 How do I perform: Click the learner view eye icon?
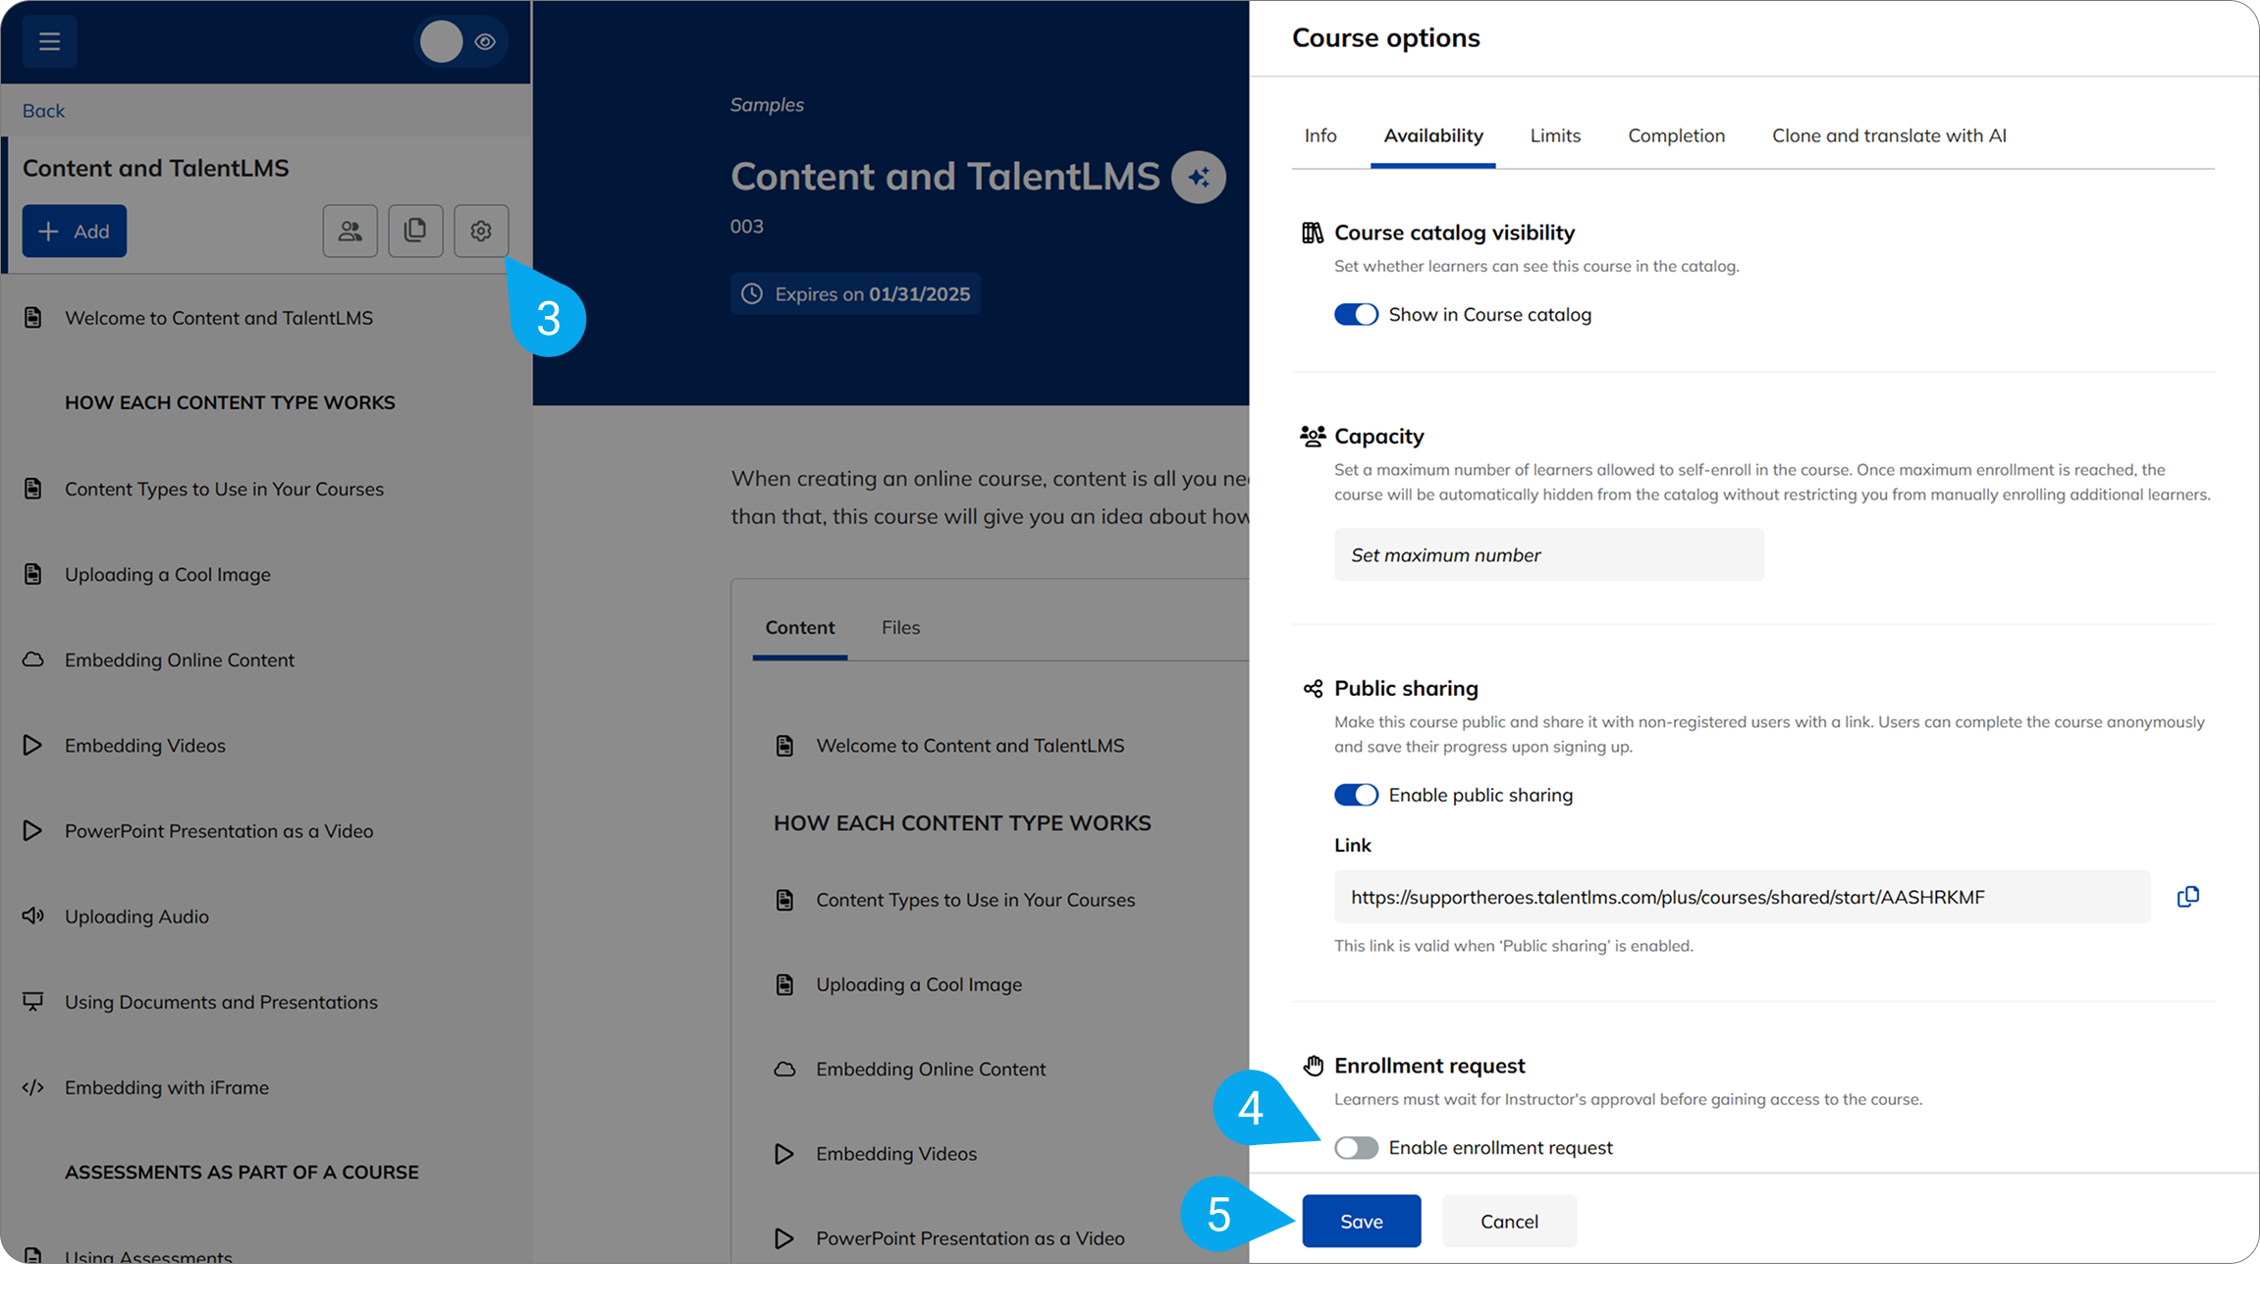pyautogui.click(x=485, y=42)
